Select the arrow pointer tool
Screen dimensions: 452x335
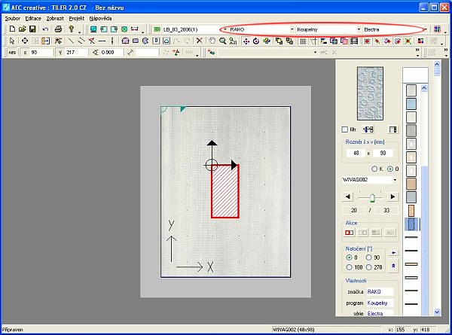[x=12, y=41]
